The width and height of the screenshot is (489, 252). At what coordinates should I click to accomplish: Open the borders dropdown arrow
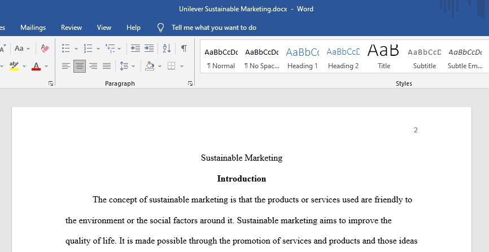point(182,67)
